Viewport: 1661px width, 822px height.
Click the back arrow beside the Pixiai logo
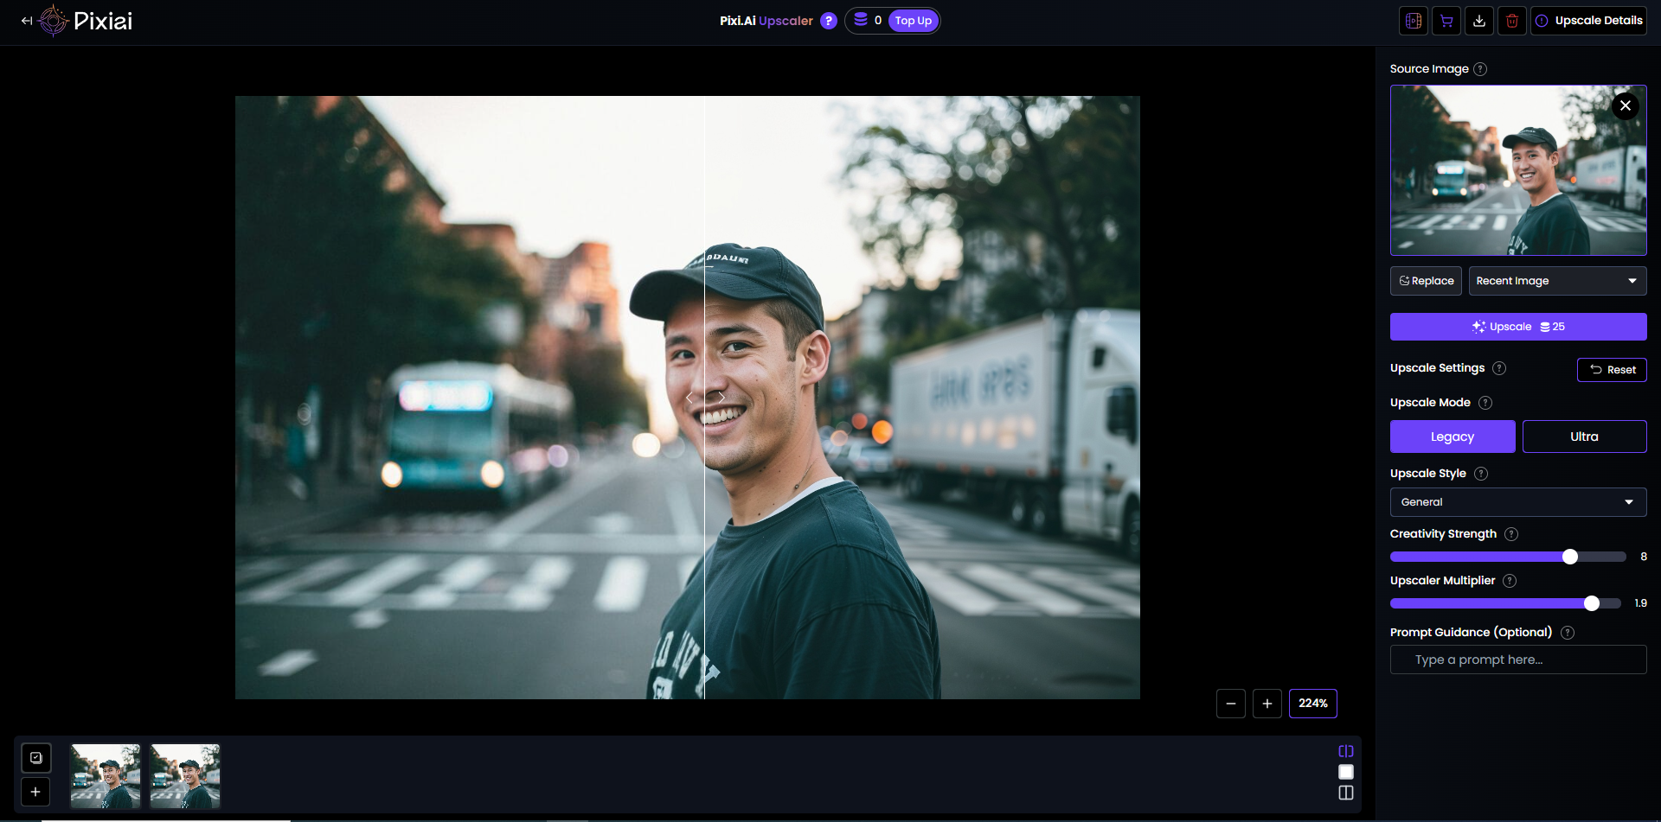pos(27,21)
